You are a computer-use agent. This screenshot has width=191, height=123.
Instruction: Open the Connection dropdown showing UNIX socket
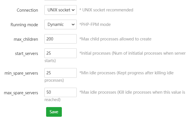pyautogui.click(x=60, y=10)
